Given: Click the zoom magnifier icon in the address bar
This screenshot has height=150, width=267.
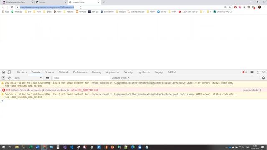Looking at the screenshot, I should [x=225, y=7].
